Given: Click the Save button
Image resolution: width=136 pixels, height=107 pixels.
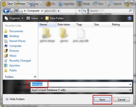Looking at the screenshot, I should tap(102, 99).
